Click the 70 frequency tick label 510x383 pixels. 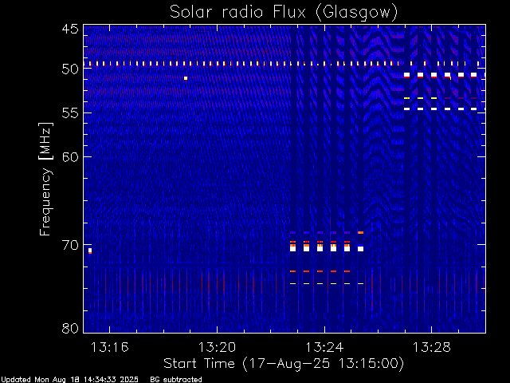pos(70,245)
